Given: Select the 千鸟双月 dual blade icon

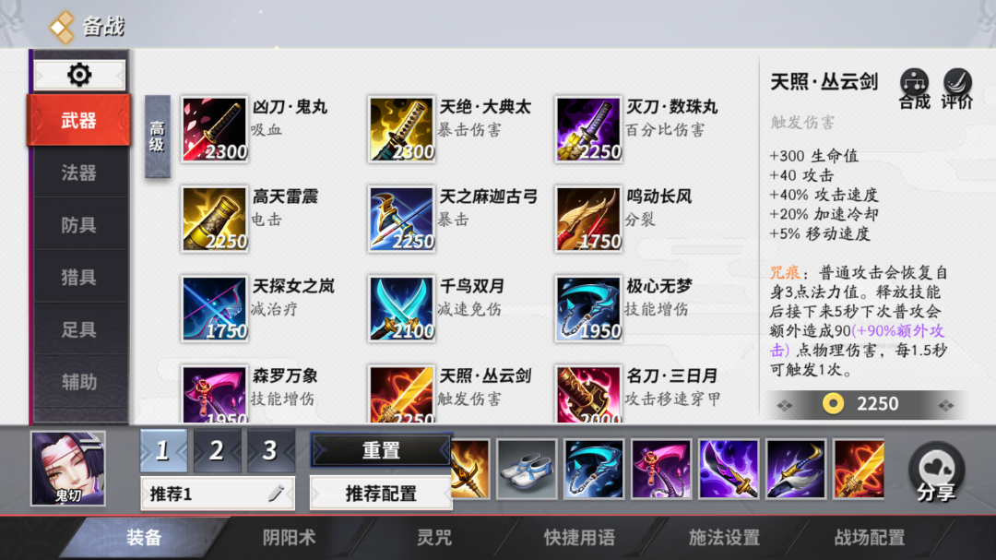Looking at the screenshot, I should [401, 309].
